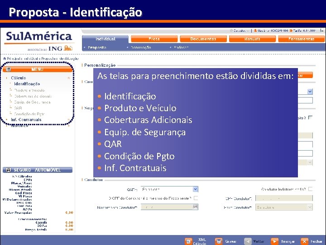Click the exit icon at top-right corner

(322, 31)
